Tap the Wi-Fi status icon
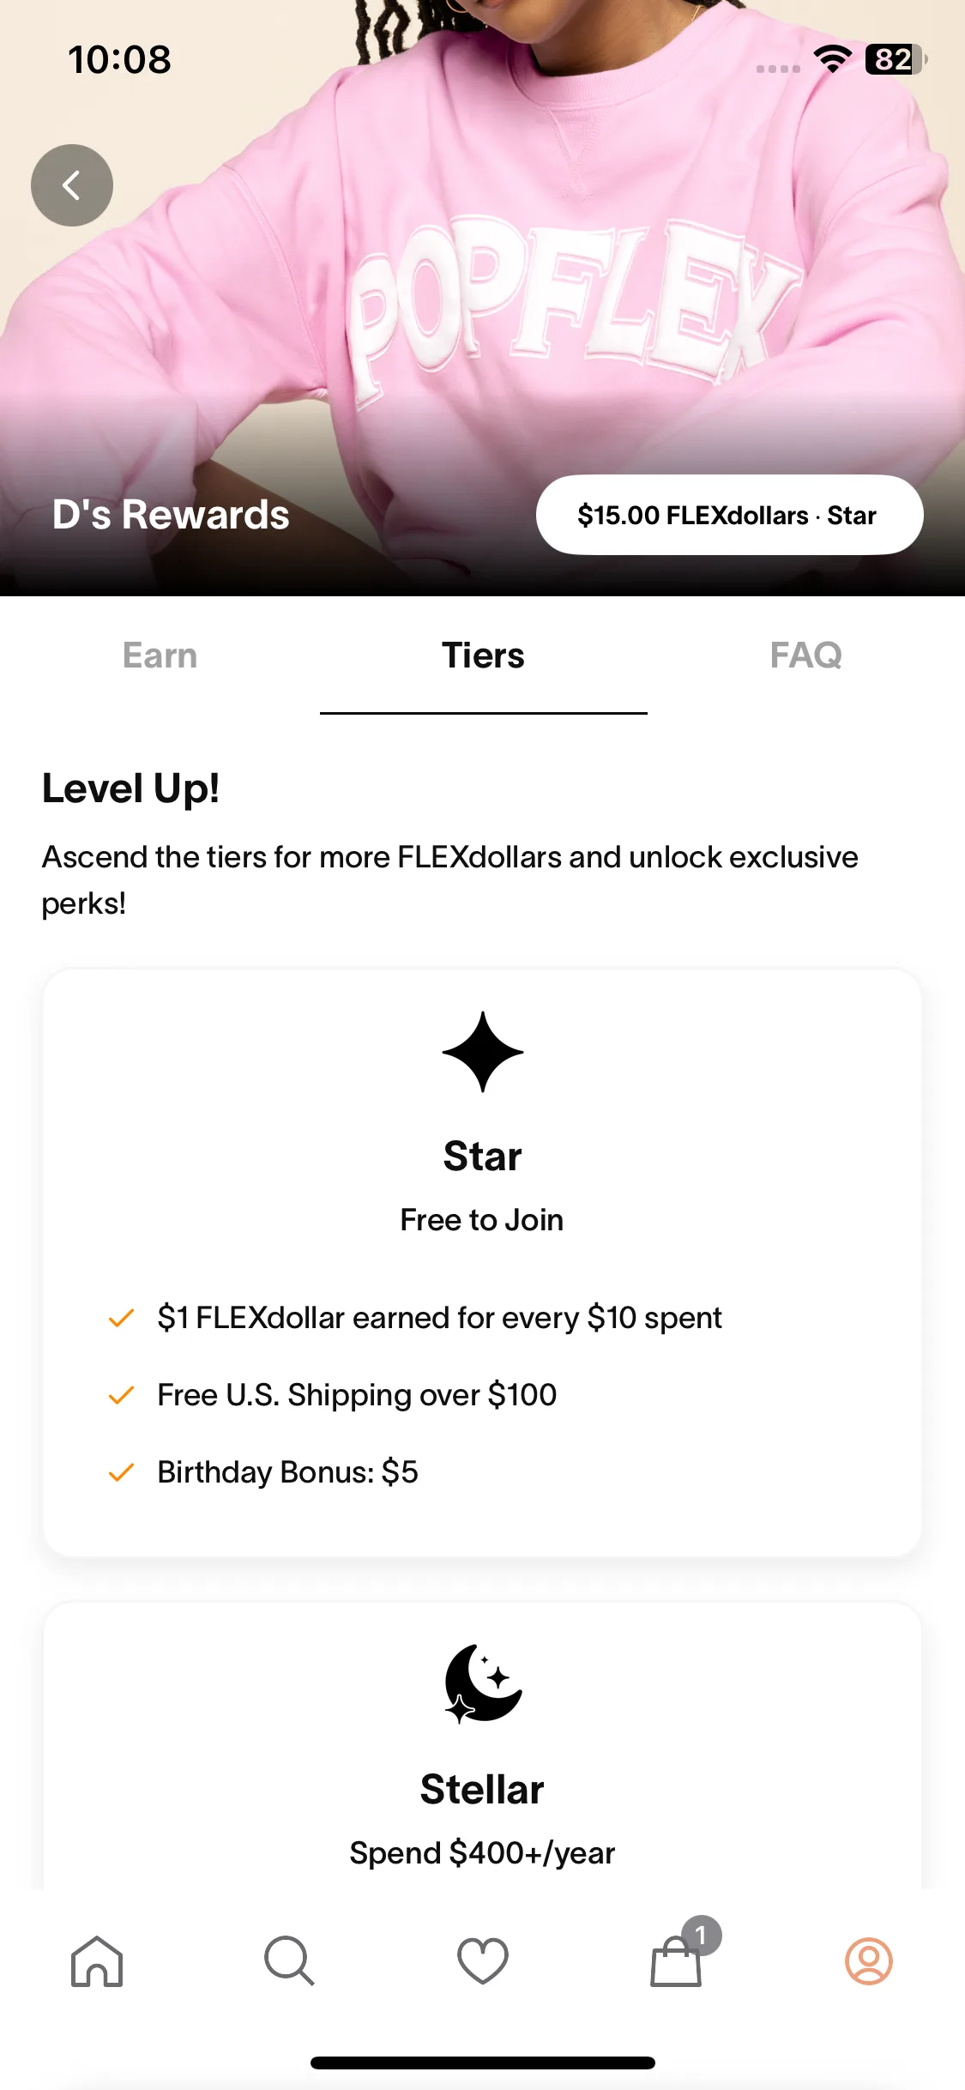This screenshot has width=965, height=2090. pos(832,59)
